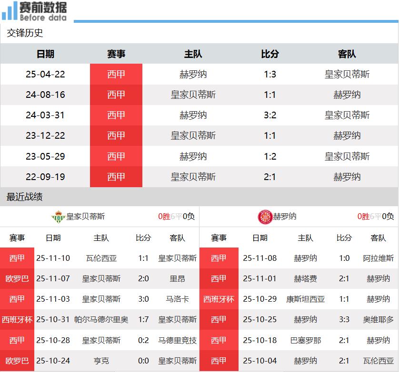Select the 交锋历史 section heading
Image resolution: width=399 pixels, height=372 pixels.
pos(25,33)
